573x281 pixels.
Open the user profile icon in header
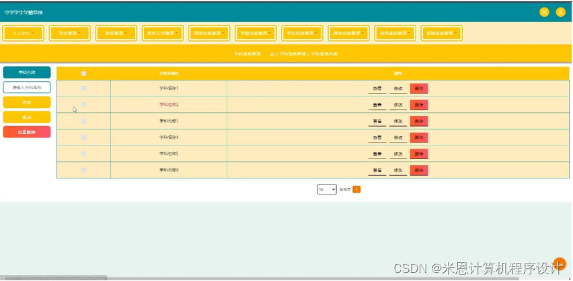click(561, 12)
